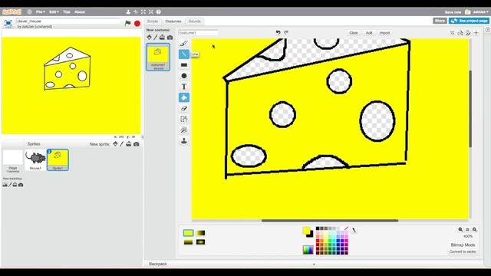Paint new costume brush icon

click(156, 38)
